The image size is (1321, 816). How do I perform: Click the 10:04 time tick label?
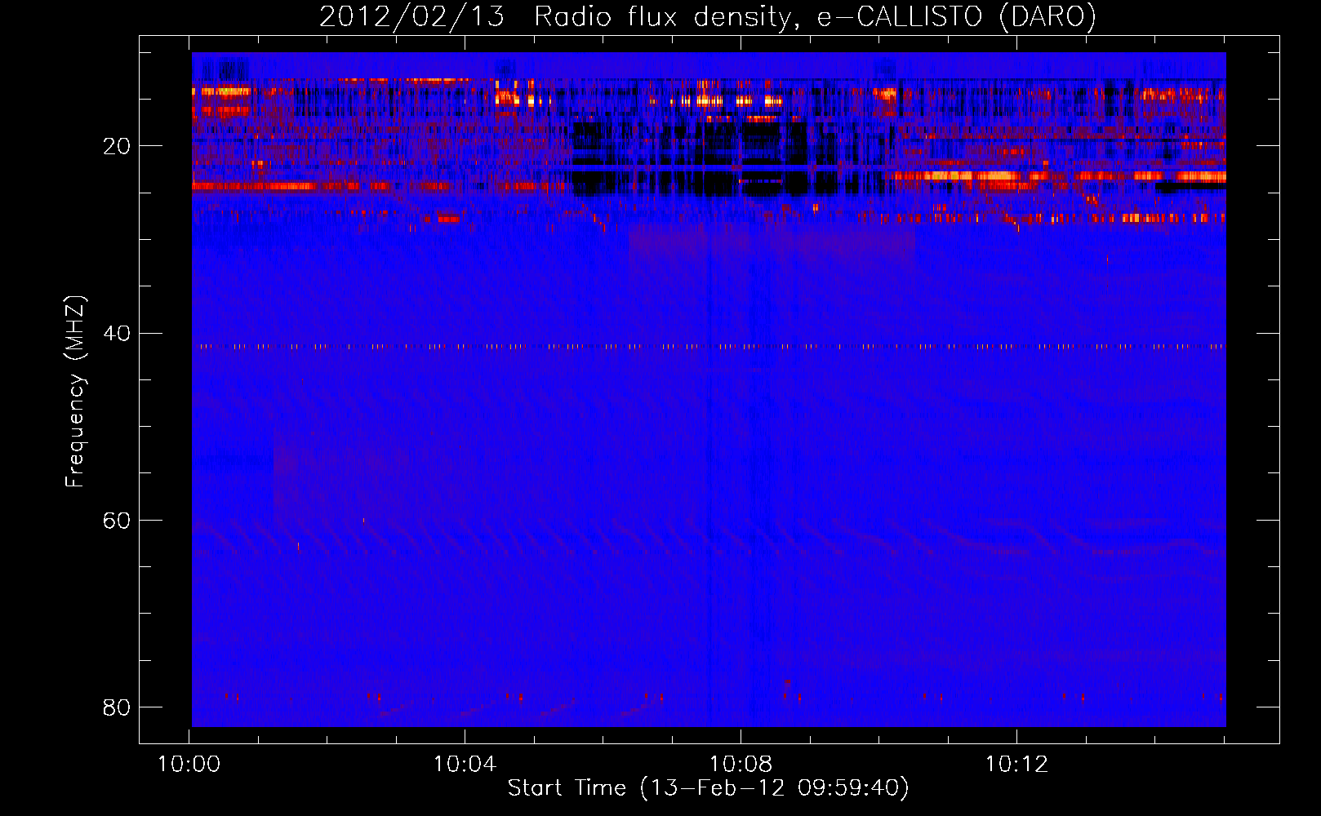(465, 765)
